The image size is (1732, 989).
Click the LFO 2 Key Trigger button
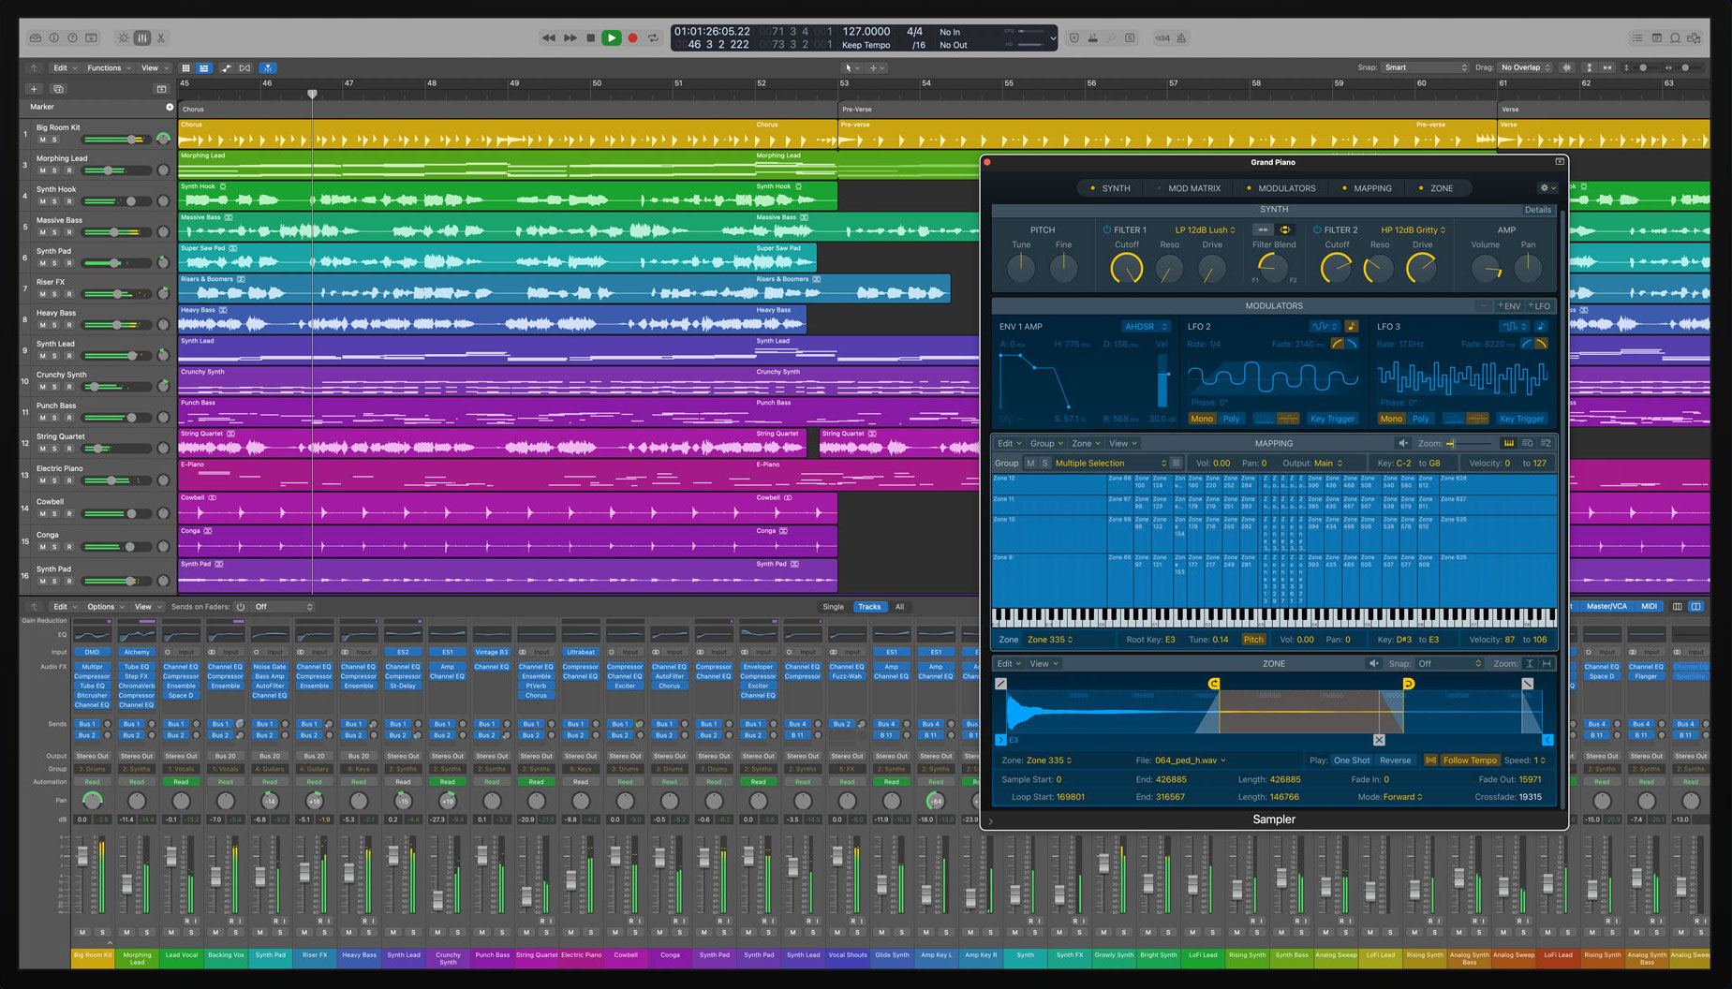click(1332, 419)
